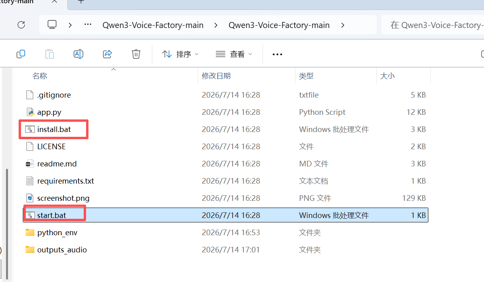Open a new tab with plus button
The height and width of the screenshot is (282, 484).
click(81, 2)
